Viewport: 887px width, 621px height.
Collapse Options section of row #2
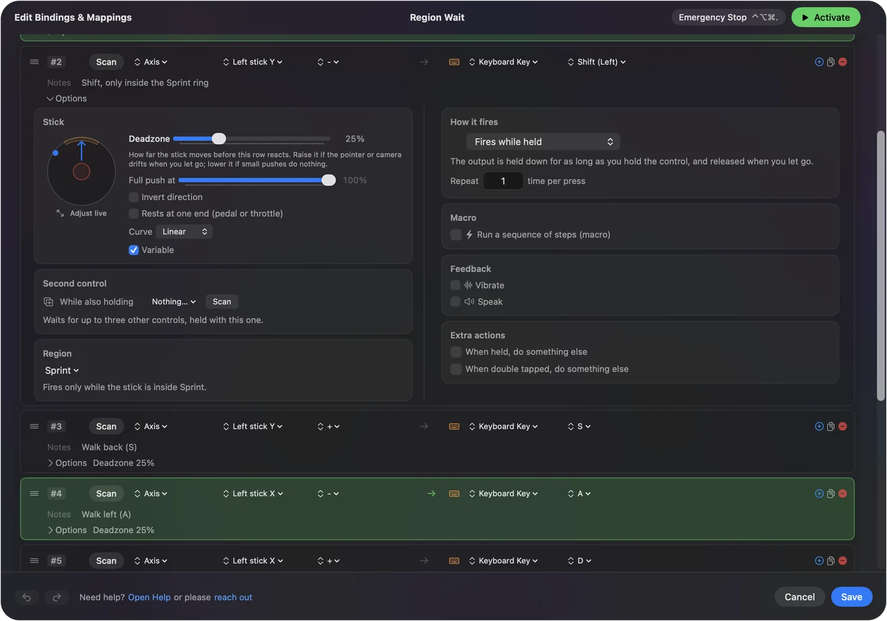tap(67, 99)
